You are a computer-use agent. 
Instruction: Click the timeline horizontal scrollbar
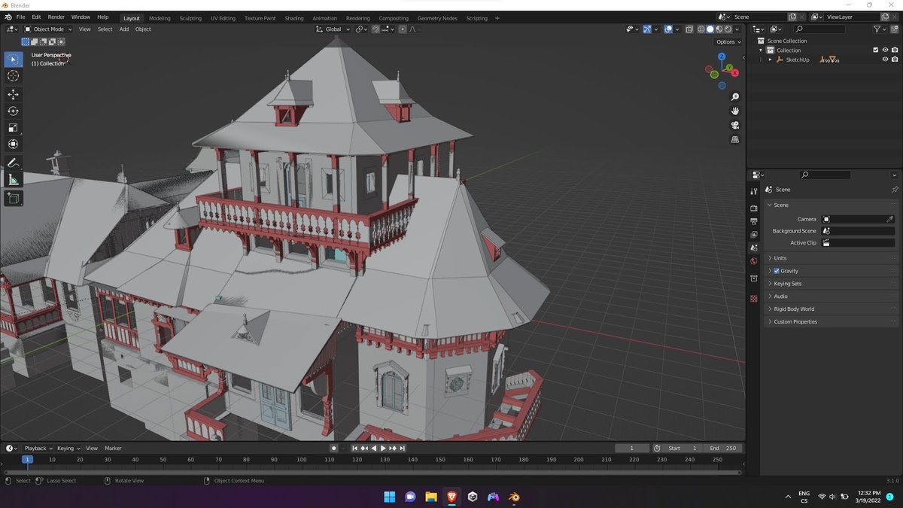[372, 472]
